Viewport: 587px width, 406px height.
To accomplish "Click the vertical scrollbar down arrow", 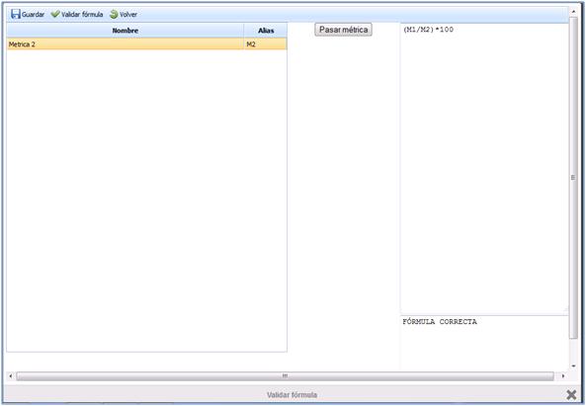I will click(x=573, y=365).
